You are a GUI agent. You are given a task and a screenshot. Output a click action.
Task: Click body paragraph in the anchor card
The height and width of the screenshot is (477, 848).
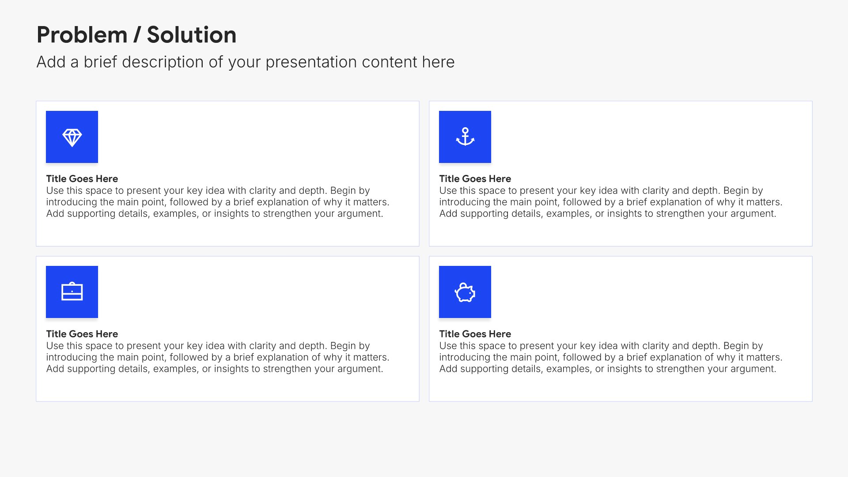611,202
